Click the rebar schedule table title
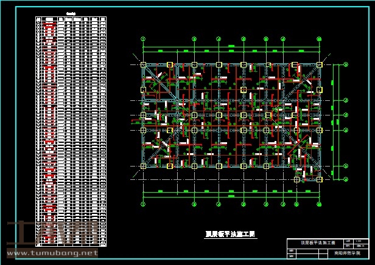Viewport: 375px width, 265px height. pos(71,13)
